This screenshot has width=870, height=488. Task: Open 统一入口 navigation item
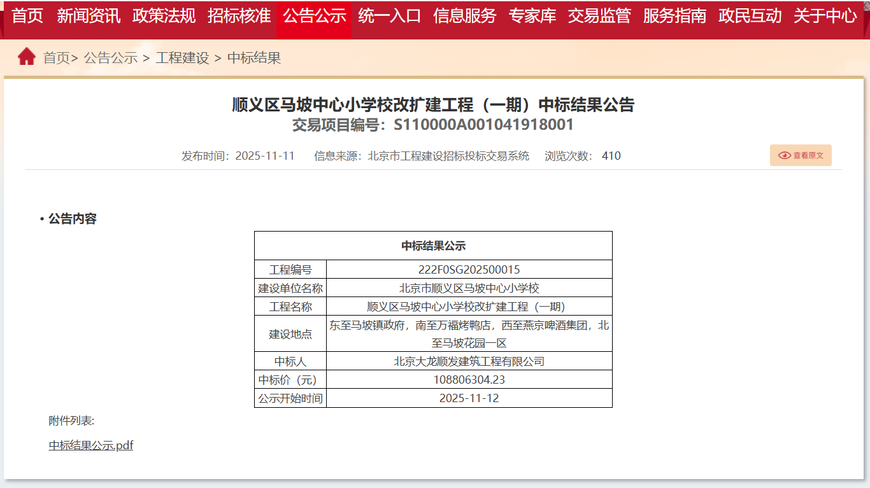tap(389, 16)
